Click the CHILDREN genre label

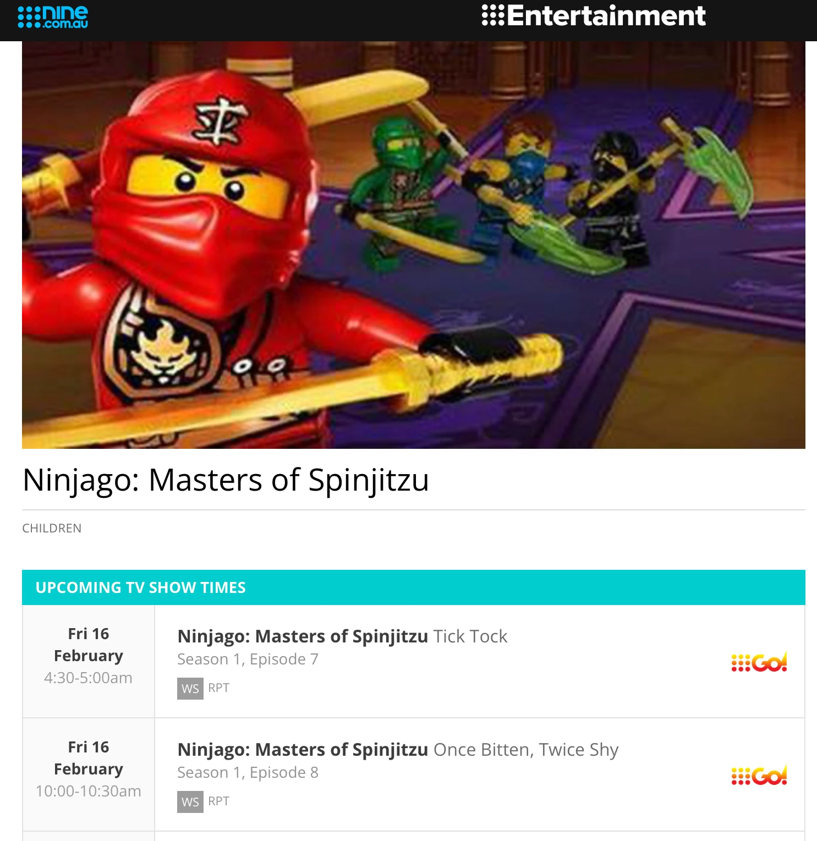(52, 528)
